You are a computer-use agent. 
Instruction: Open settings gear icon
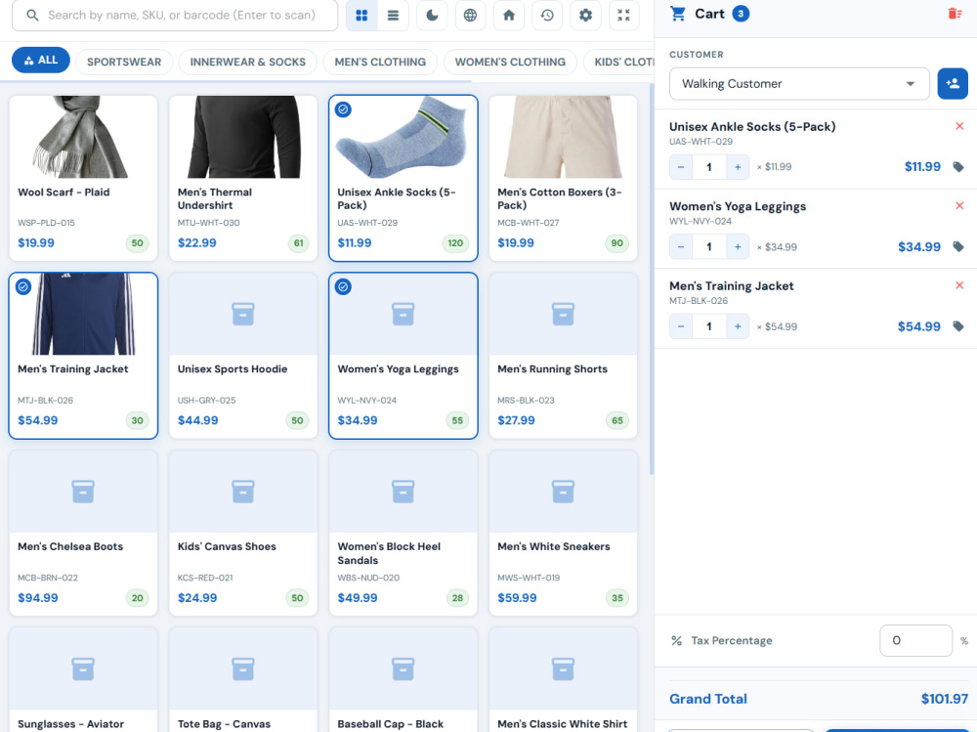pos(585,15)
